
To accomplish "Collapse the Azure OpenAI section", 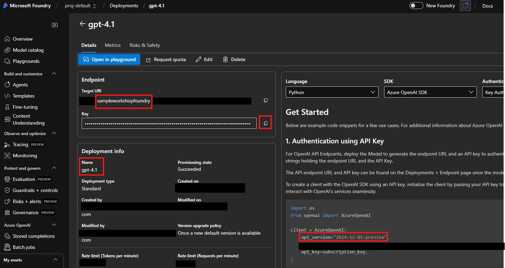I will point(54,225).
